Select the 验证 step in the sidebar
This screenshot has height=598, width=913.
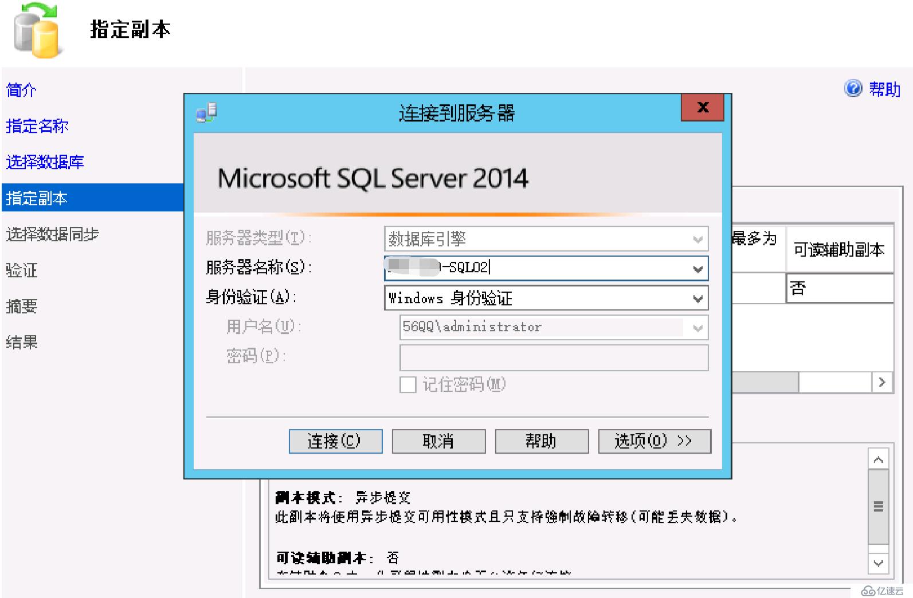[x=21, y=270]
